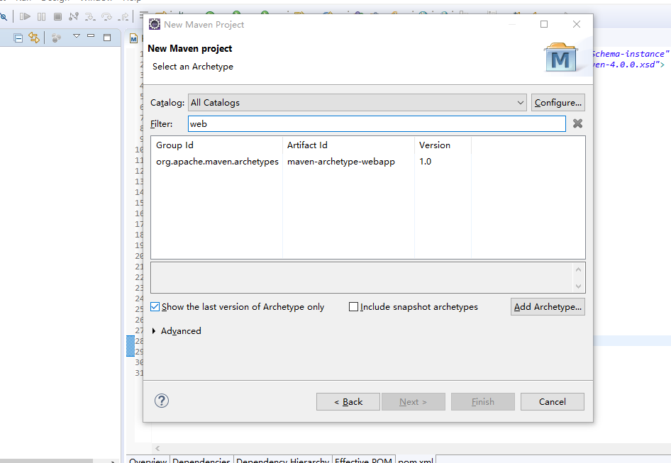671x463 pixels.
Task: Maximize the New Maven Project dialog
Action: click(544, 24)
